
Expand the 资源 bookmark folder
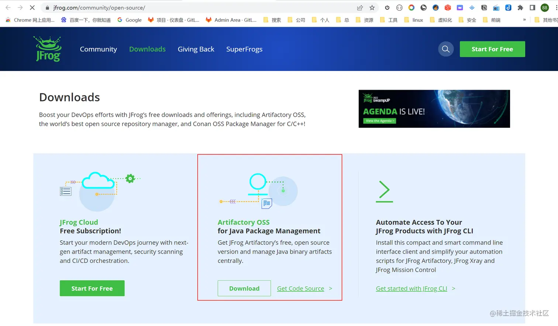365,20
